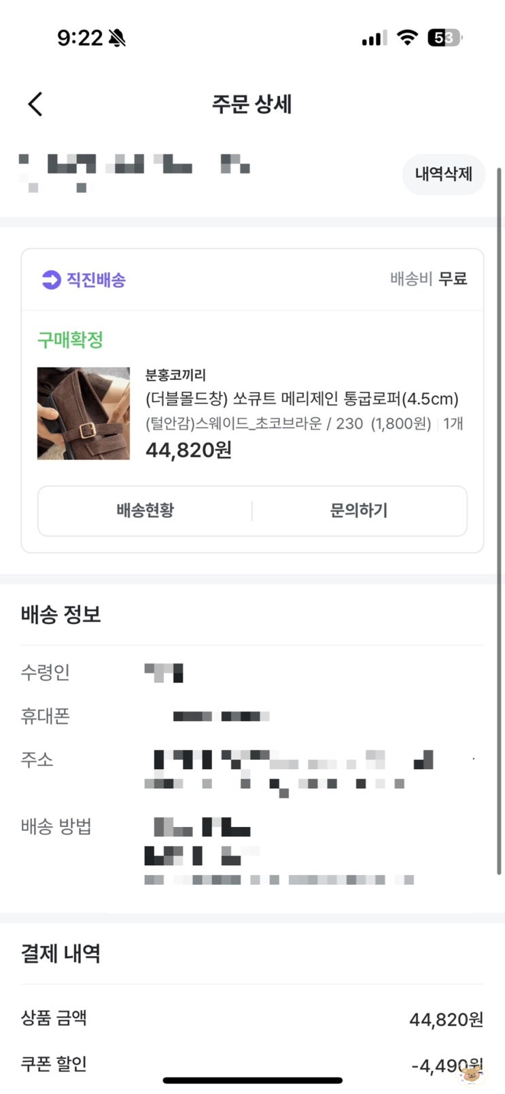Tap the silent mode bell icon
Viewport: 505px width, 1094px height.
pyautogui.click(x=117, y=38)
